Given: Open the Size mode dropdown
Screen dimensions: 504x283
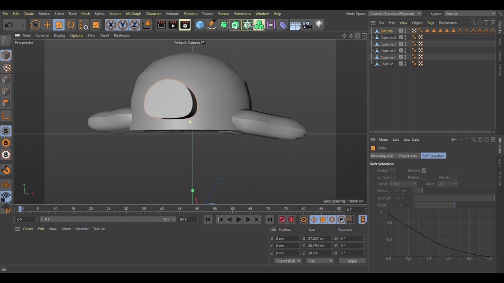Looking at the screenshot, I should click(x=320, y=261).
